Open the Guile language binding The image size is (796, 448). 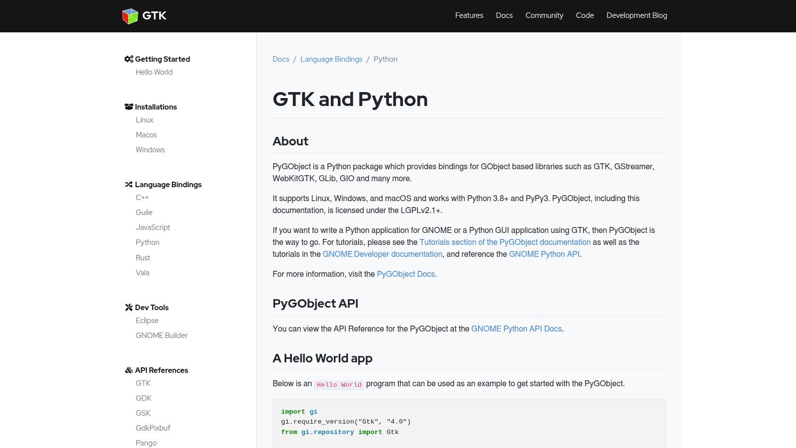(144, 213)
